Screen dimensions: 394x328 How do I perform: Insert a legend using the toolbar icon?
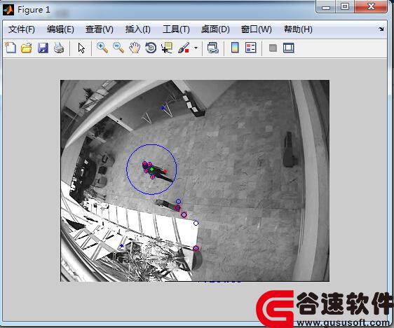click(250, 48)
